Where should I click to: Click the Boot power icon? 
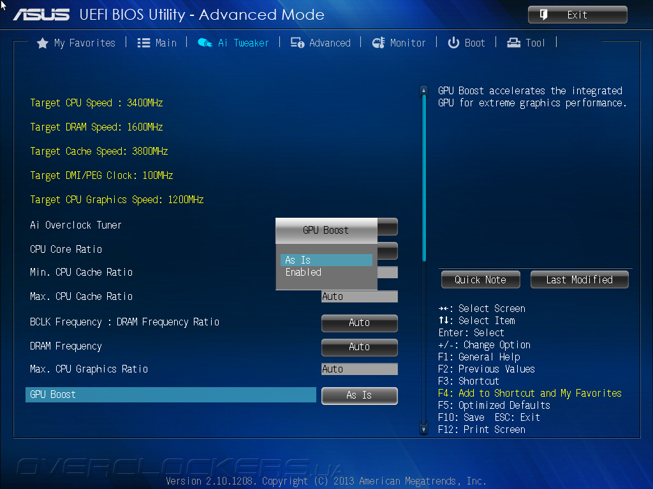(453, 43)
